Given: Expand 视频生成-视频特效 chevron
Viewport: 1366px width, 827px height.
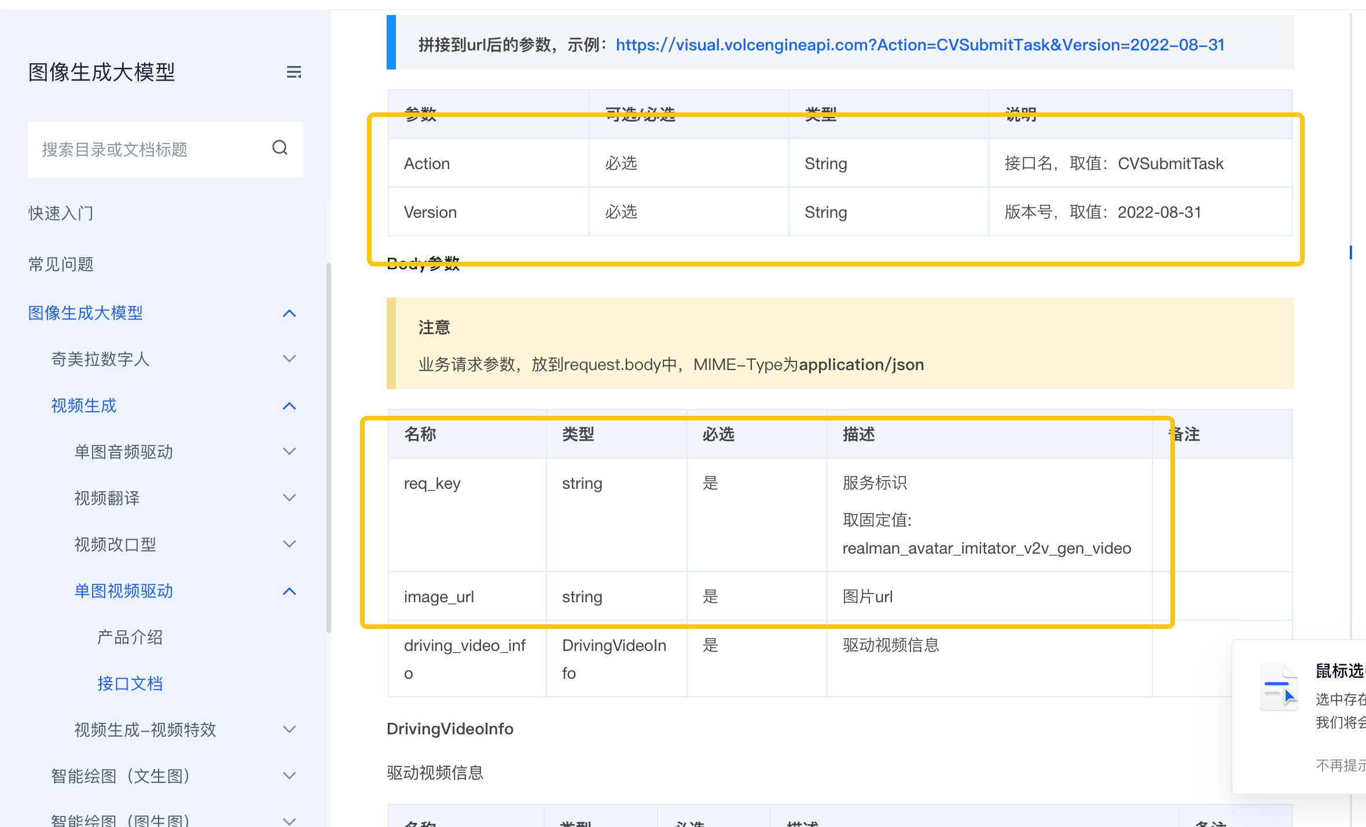Looking at the screenshot, I should coord(289,730).
